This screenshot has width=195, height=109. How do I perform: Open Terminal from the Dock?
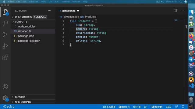pyautogui.click(x=191, y=30)
